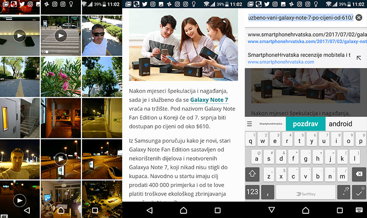The height and width of the screenshot is (218, 367).
Task: Tap the backspace key on the keyboard
Action: point(359,174)
